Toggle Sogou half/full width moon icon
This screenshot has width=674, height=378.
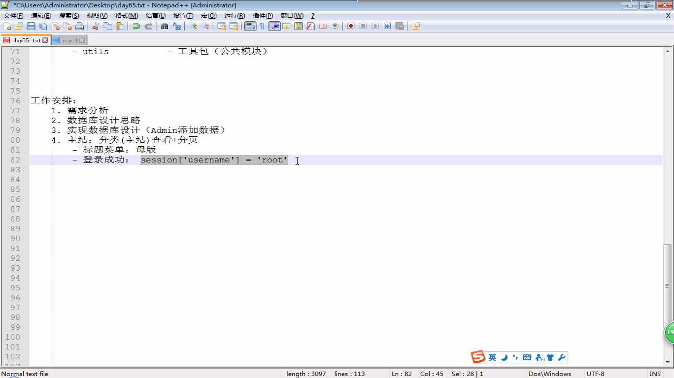(x=504, y=357)
